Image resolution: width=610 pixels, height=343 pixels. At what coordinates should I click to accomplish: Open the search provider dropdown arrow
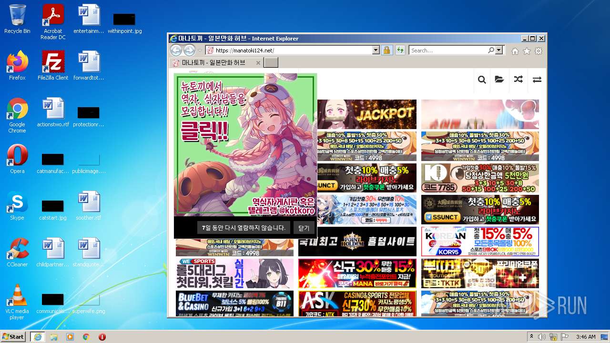499,50
